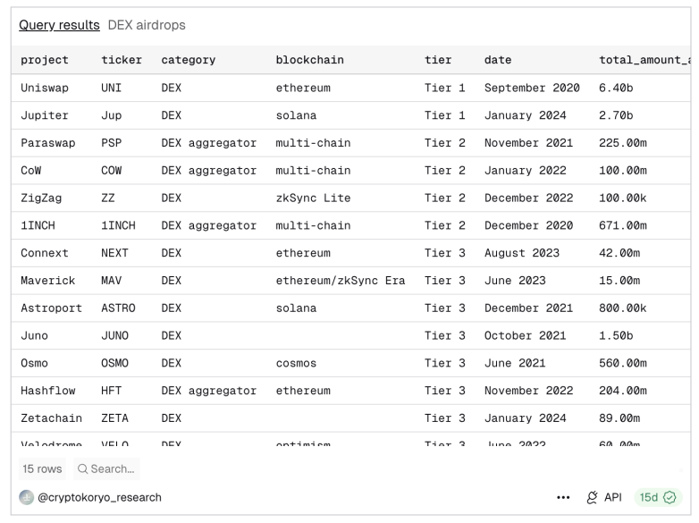Screen dimensions: 699x523
Task: Sort by the category column header
Action: point(188,60)
